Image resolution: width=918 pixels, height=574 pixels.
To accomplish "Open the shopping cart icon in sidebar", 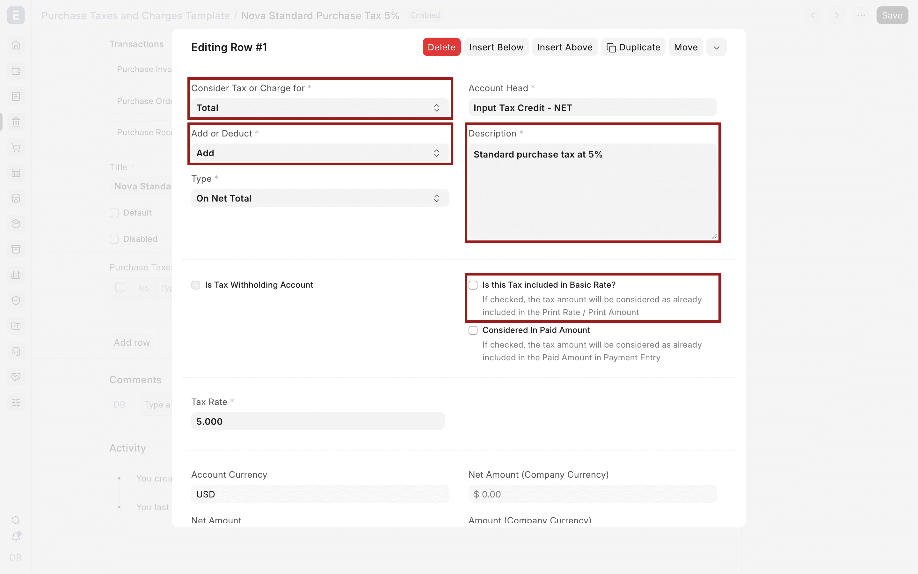I will pos(16,147).
